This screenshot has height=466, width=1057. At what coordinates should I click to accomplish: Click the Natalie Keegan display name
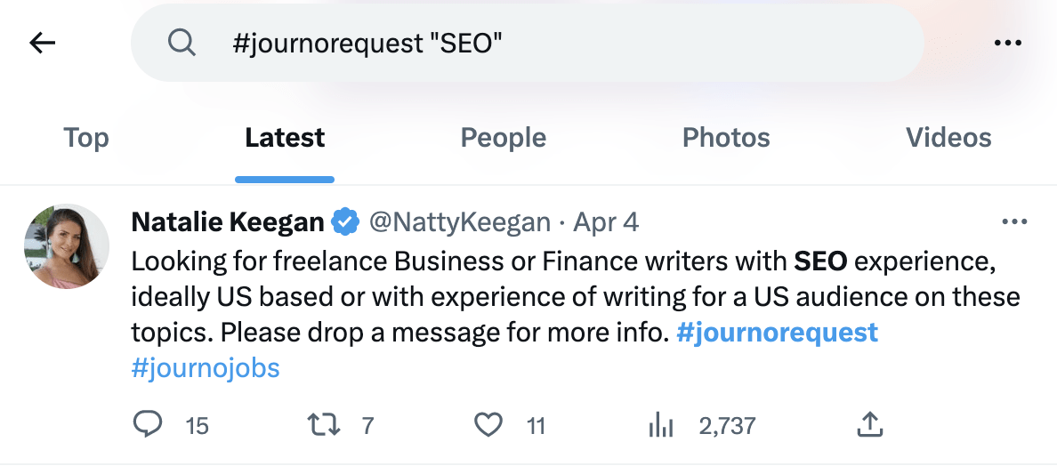228,221
